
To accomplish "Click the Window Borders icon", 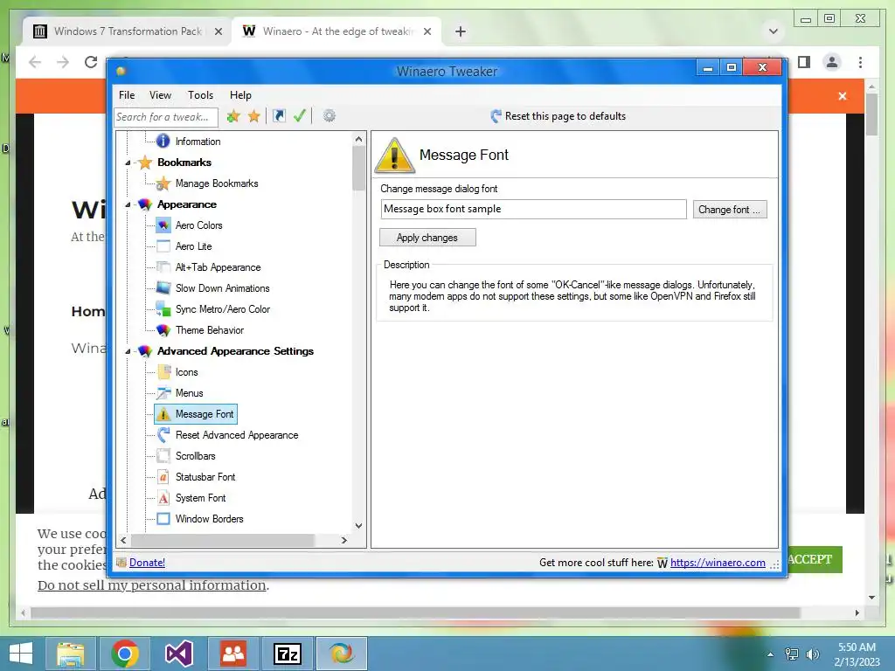I will click(163, 519).
